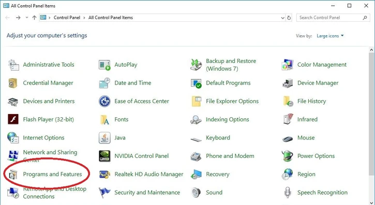Open Devices and Printers icon
Image resolution: width=375 pixels, height=205 pixels.
[x=13, y=101]
